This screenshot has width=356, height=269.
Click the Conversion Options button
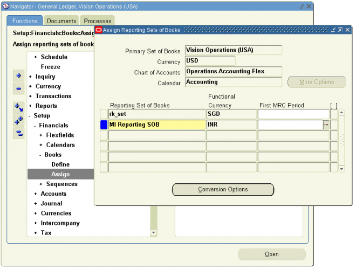click(223, 190)
